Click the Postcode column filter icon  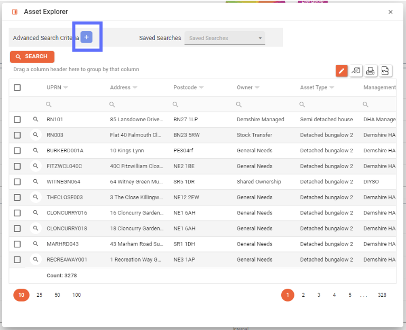coord(201,88)
